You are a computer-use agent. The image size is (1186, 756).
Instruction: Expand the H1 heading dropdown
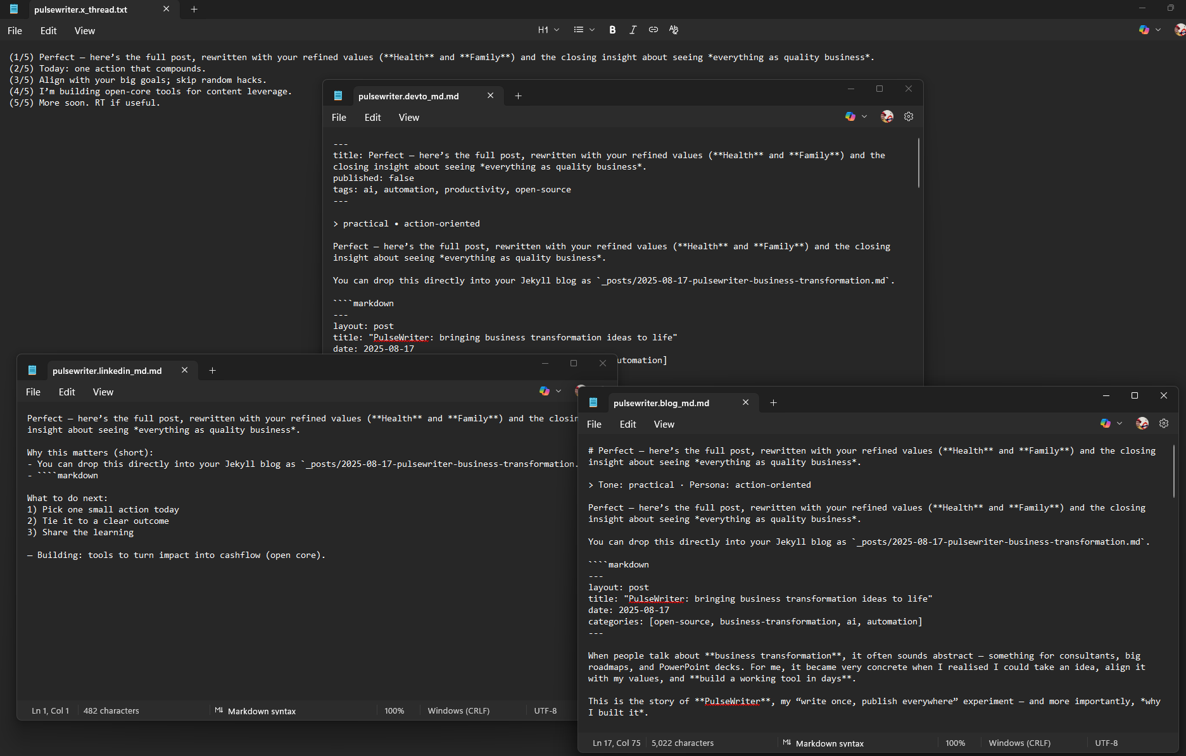pyautogui.click(x=548, y=30)
